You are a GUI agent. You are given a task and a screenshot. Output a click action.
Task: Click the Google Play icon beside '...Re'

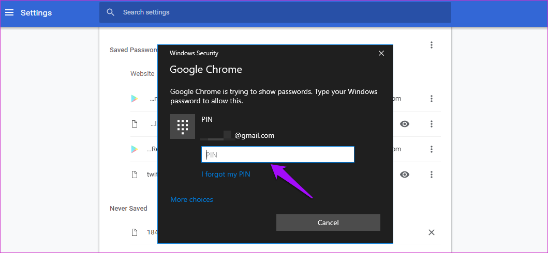coord(134,149)
